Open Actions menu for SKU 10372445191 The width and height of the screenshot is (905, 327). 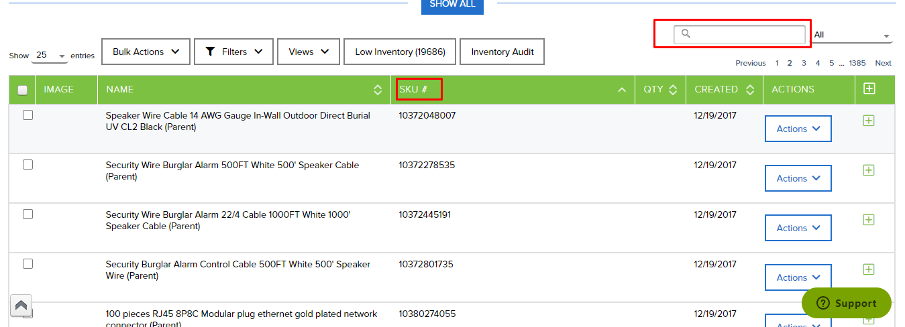pyautogui.click(x=798, y=228)
